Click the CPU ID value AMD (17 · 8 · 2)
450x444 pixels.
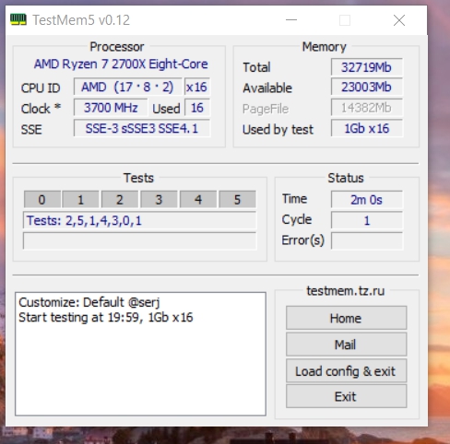127,87
